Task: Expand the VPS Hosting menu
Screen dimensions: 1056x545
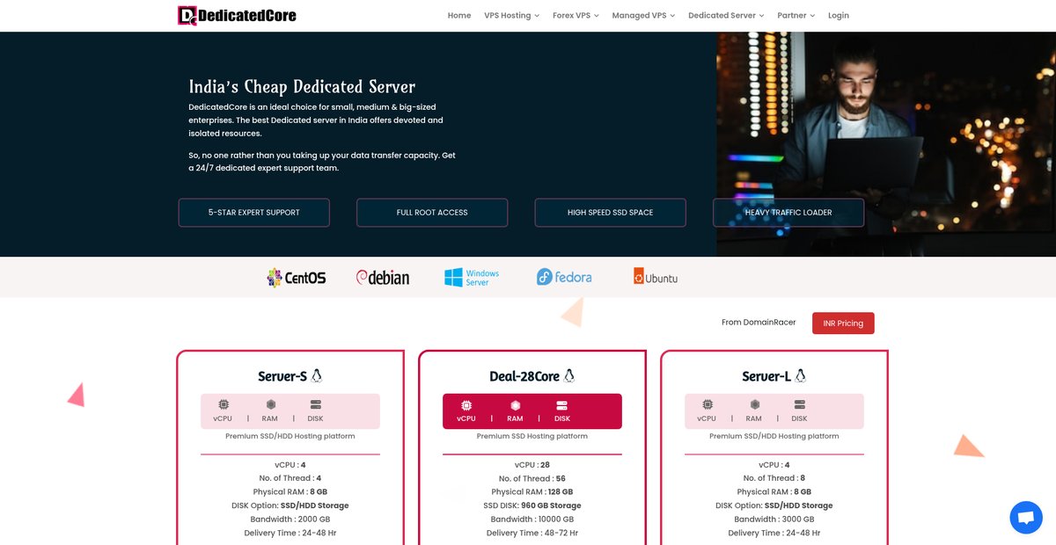Action: point(511,15)
